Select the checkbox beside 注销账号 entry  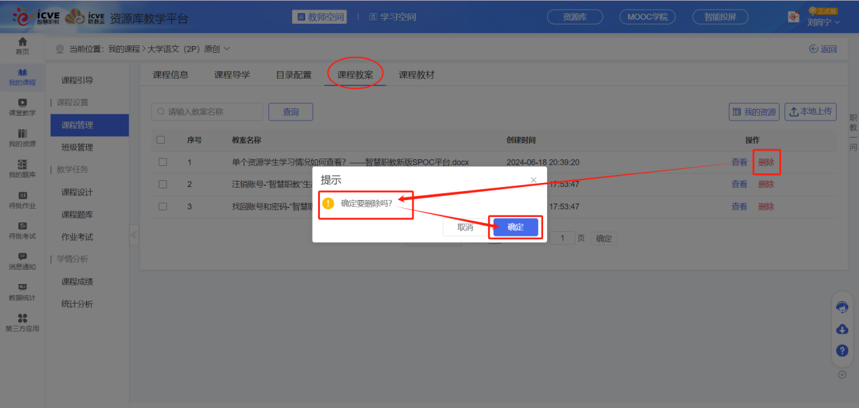click(x=162, y=184)
